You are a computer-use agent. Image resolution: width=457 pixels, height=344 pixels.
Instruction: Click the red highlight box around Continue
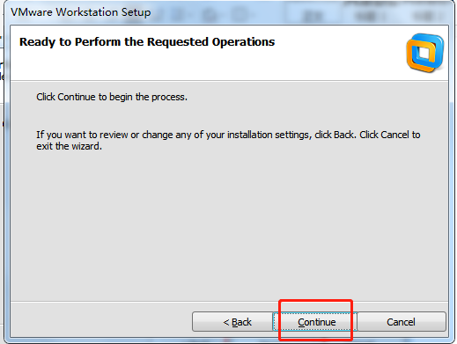pos(315,320)
